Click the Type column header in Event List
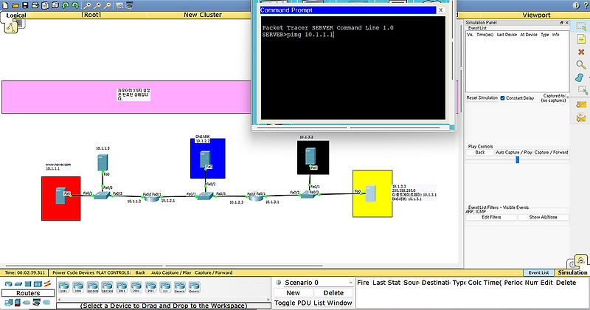 (544, 35)
